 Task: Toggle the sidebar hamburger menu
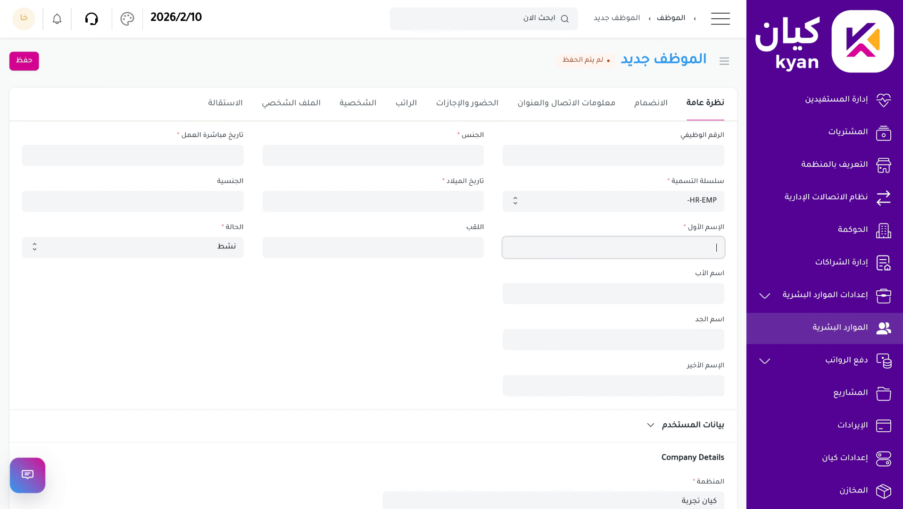(x=720, y=19)
